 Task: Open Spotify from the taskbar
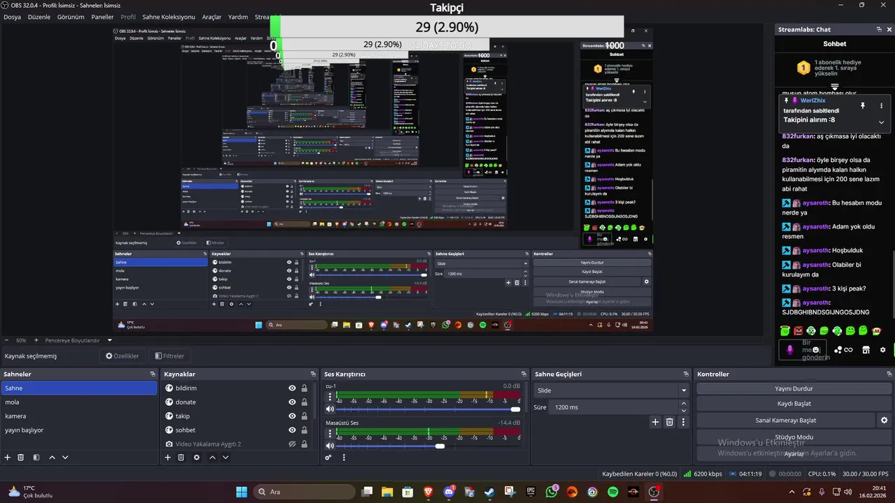click(613, 492)
